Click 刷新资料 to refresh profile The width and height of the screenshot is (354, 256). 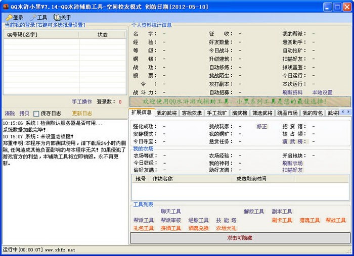(292, 92)
